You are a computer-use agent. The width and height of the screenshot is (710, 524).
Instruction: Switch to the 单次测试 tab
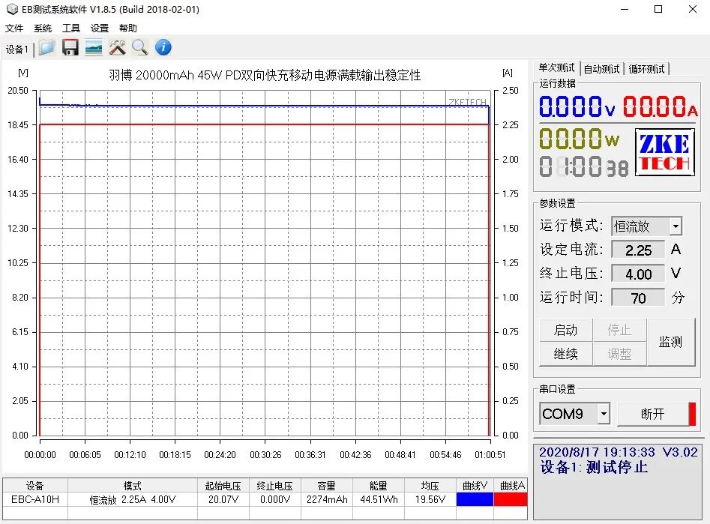pyautogui.click(x=556, y=68)
